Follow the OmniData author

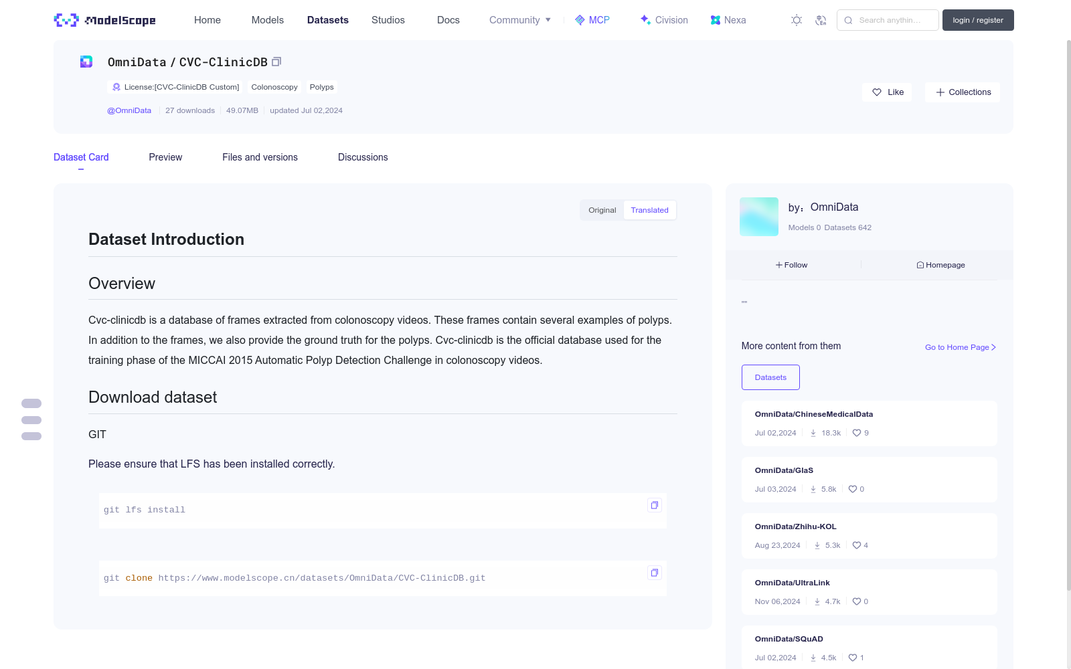(x=792, y=265)
